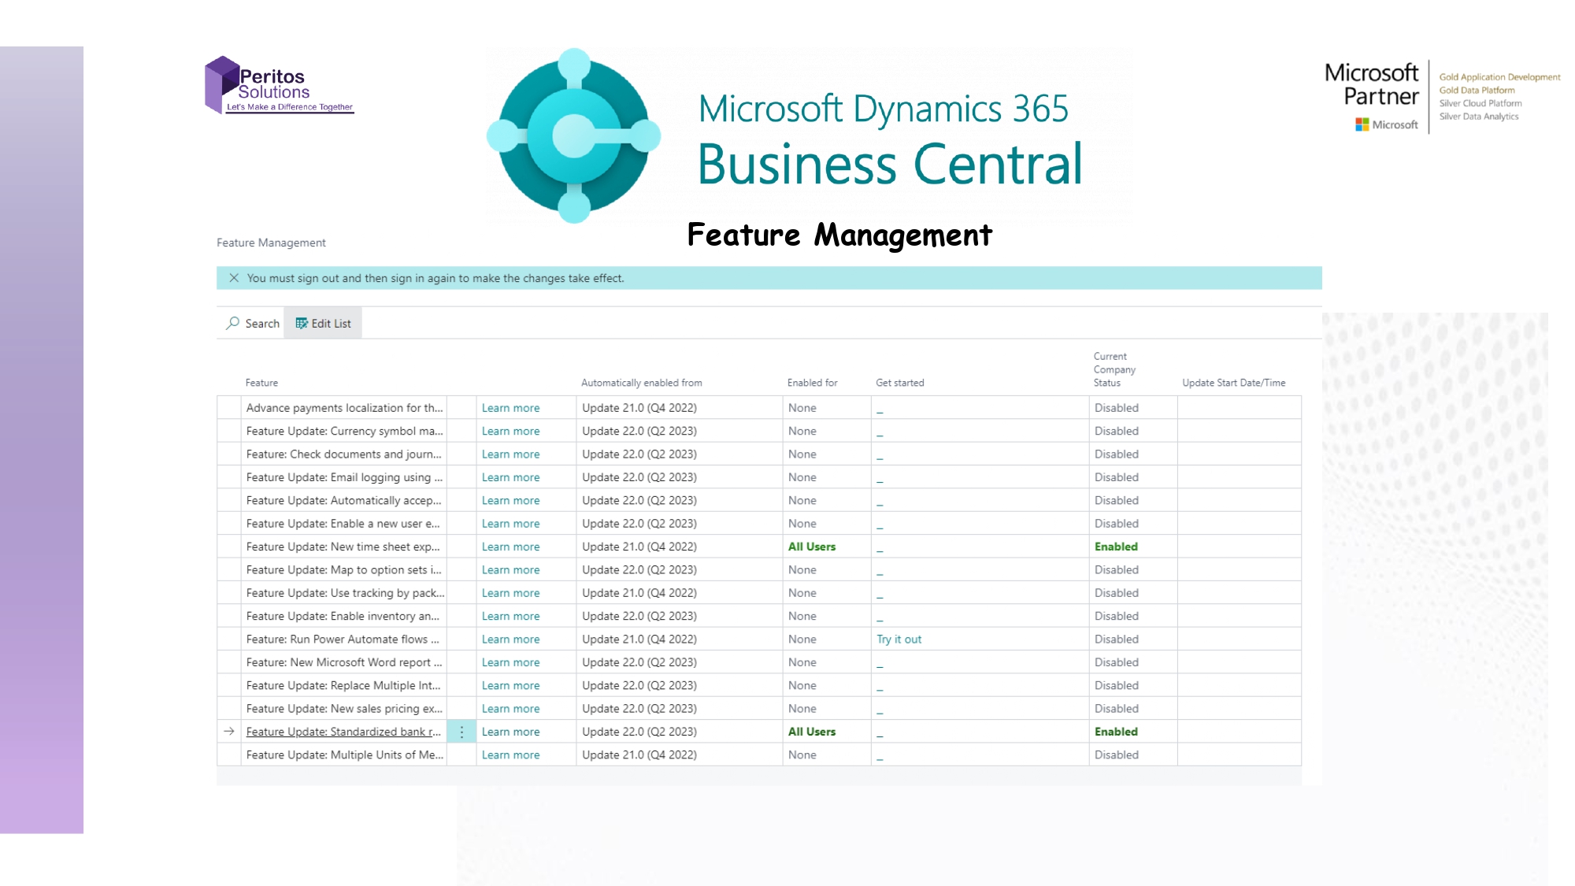Screen dimensions: 1575x886
Task: Open Try it out link
Action: (899, 639)
